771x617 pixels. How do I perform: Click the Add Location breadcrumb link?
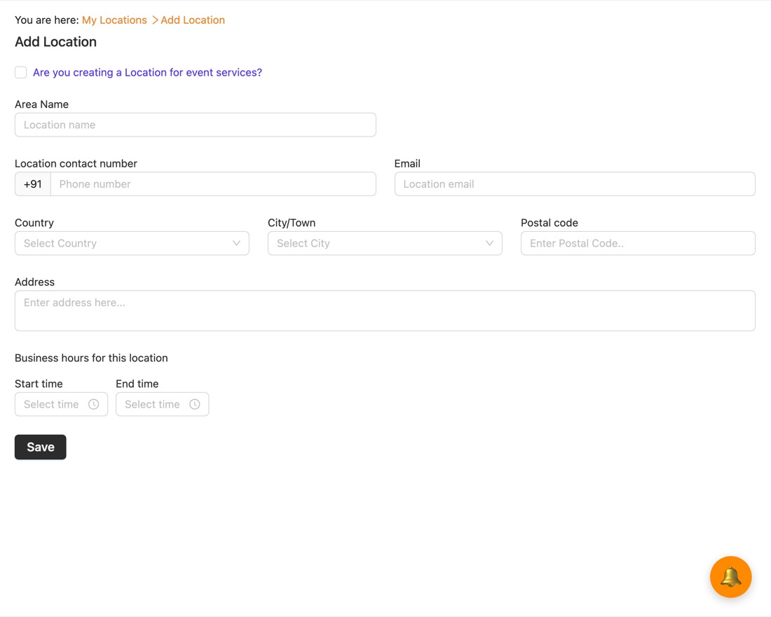click(x=193, y=20)
